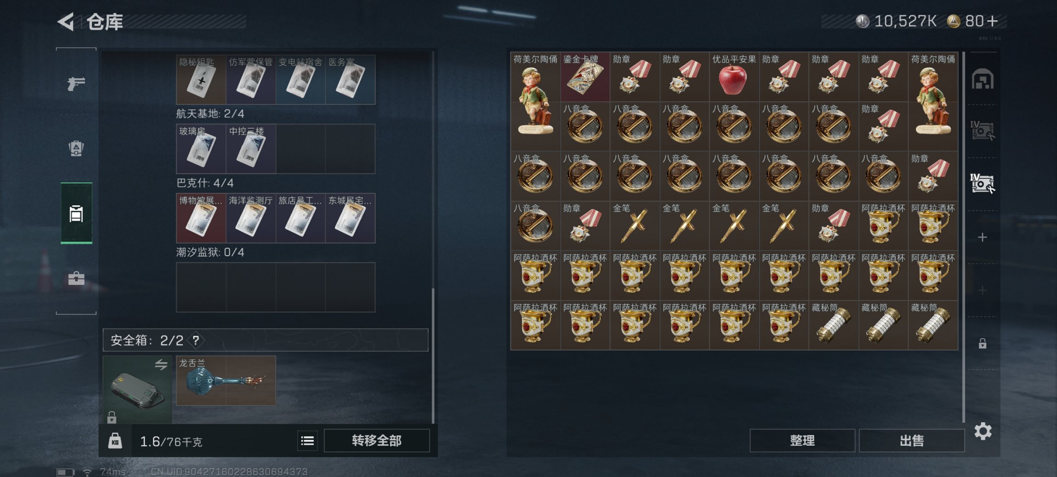The width and height of the screenshot is (1057, 477).
Task: Toggle the swap arrows on the safe box
Action: coord(161,365)
